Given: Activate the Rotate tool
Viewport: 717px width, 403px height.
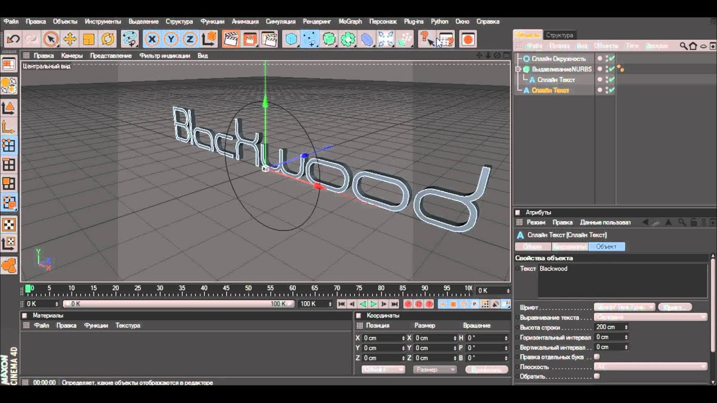Looking at the screenshot, I should click(x=108, y=39).
